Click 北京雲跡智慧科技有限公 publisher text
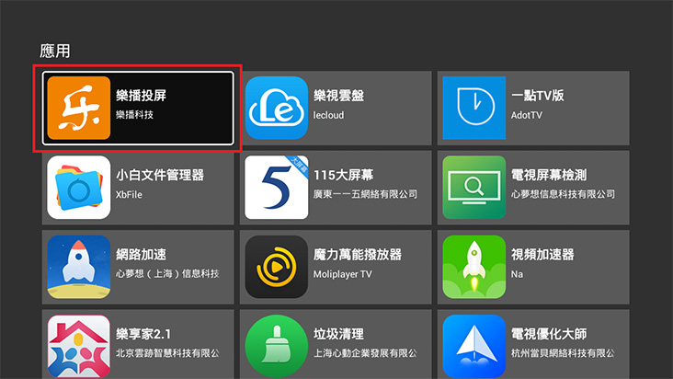Image resolution: width=673 pixels, height=379 pixels. (x=167, y=353)
